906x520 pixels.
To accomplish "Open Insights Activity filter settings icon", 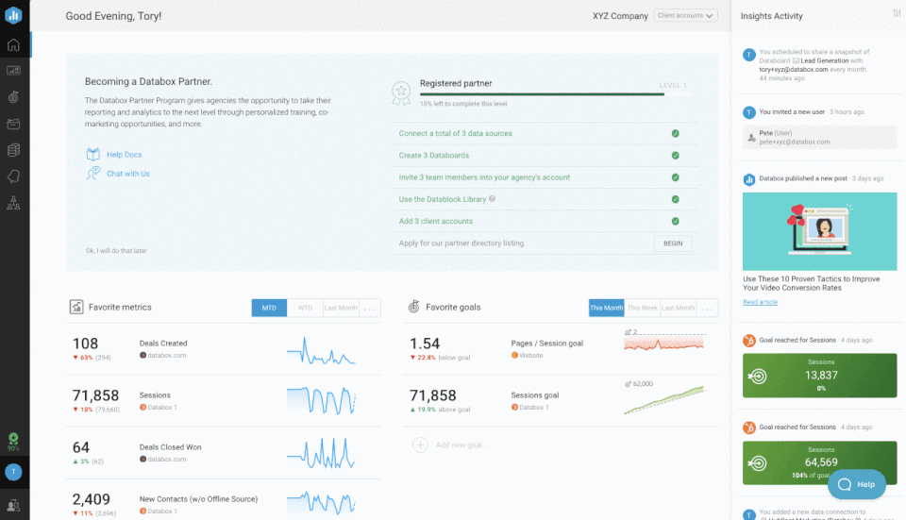I will point(896,13).
